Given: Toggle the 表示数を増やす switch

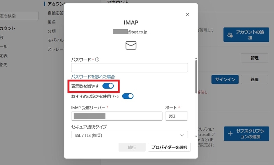Looking at the screenshot, I should click(x=108, y=86).
